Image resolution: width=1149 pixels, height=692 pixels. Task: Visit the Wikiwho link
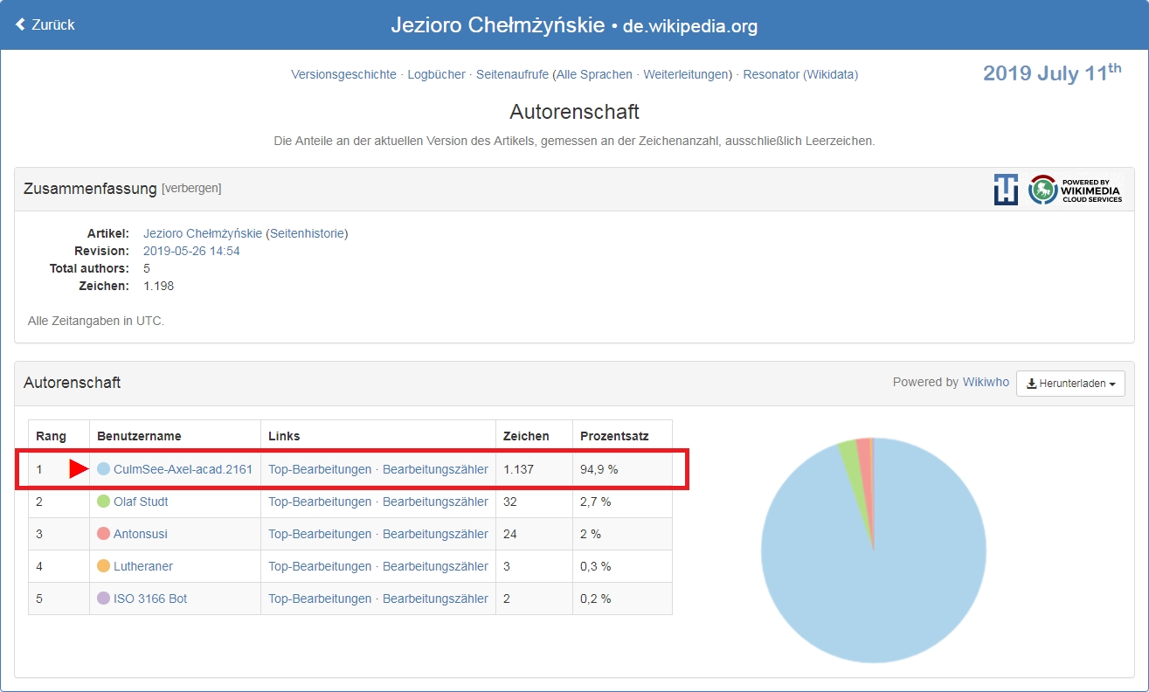pos(986,382)
